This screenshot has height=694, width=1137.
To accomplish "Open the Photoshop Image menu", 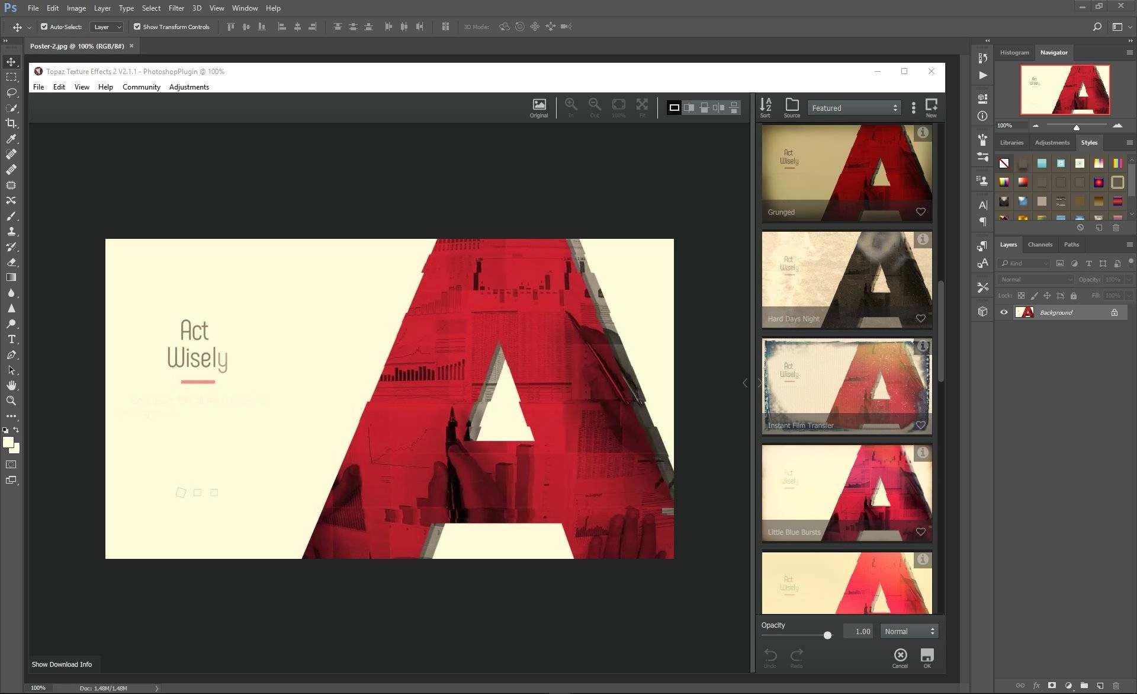I will (76, 8).
